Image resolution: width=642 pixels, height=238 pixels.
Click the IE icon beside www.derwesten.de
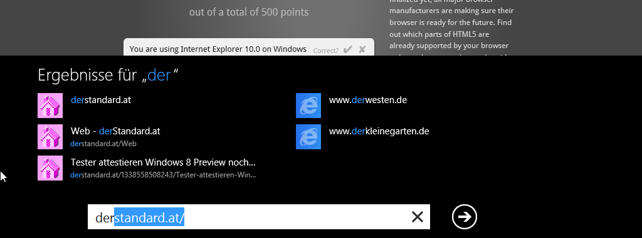(308, 106)
